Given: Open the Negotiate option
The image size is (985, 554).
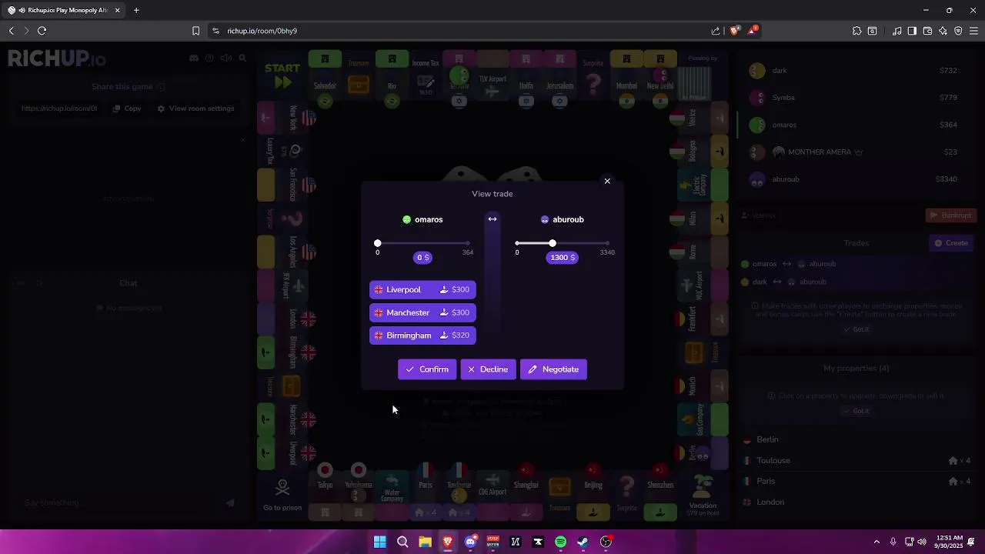Looking at the screenshot, I should [x=553, y=369].
